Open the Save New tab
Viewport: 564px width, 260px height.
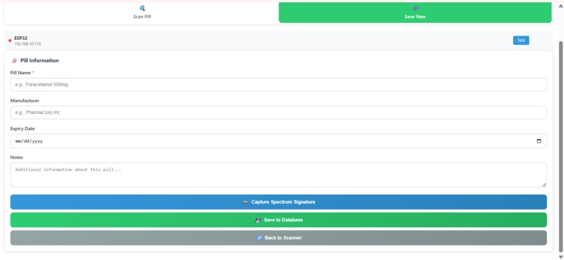coord(415,13)
